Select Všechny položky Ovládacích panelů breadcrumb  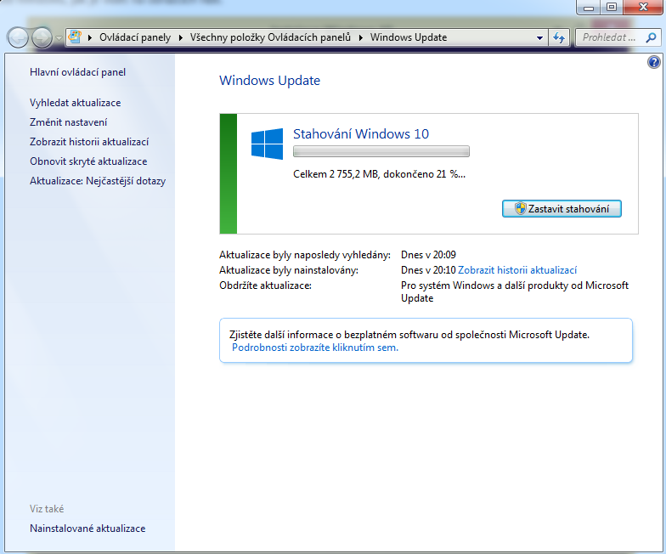point(270,37)
